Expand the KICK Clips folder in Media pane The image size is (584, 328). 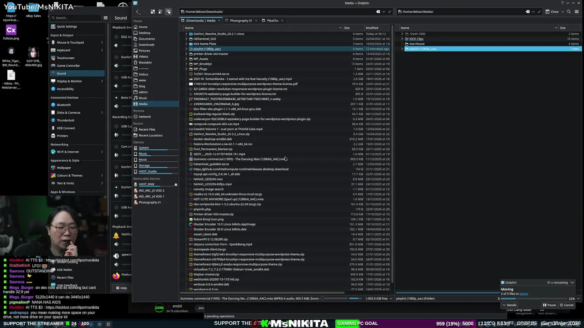pyautogui.click(x=402, y=39)
